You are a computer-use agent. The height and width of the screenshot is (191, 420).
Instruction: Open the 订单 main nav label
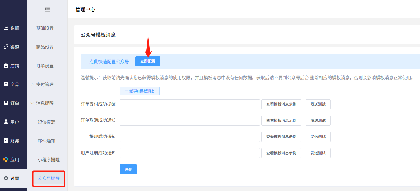pyautogui.click(x=15, y=103)
